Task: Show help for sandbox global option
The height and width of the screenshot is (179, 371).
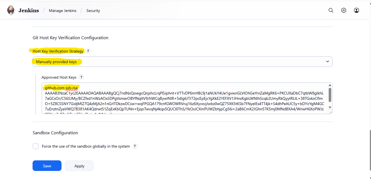Action: [135, 146]
